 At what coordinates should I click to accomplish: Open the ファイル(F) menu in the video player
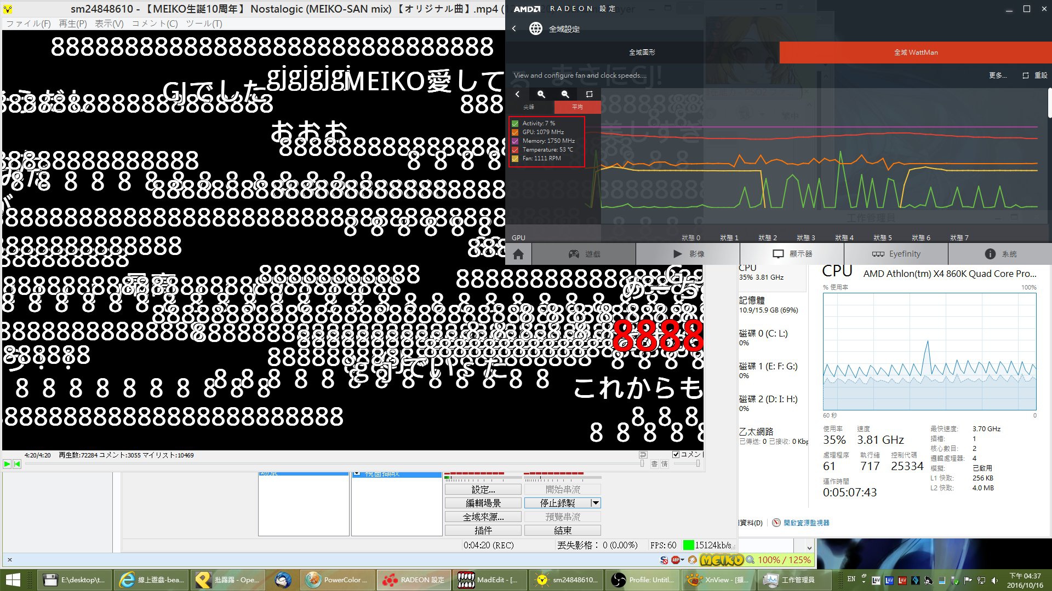coord(28,24)
